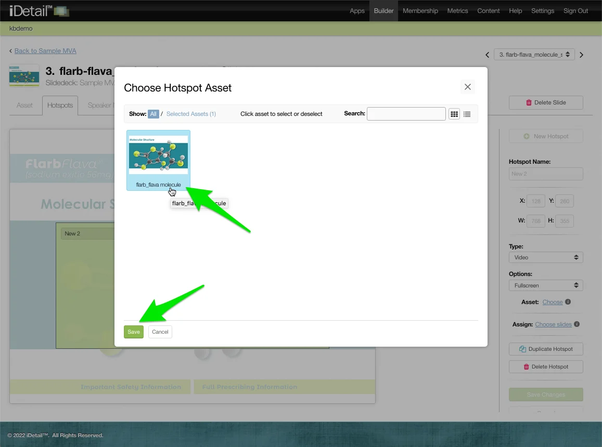
Task: Save the chosen hotspot asset
Action: pyautogui.click(x=134, y=332)
